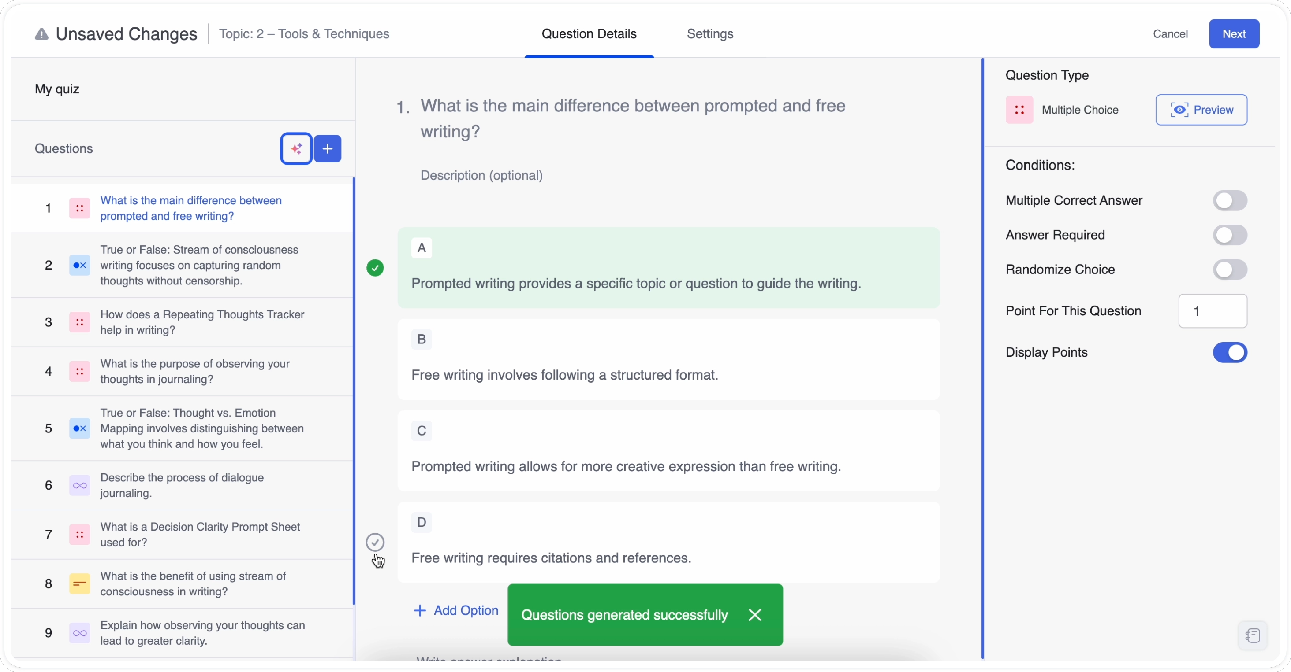Viewport: 1291px width, 672px height.
Task: Click the true/false icon for question 2
Action: [x=80, y=265]
